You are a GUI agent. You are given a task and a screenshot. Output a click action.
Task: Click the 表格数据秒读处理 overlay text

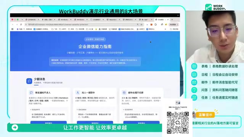pyautogui.click(x=225, y=66)
